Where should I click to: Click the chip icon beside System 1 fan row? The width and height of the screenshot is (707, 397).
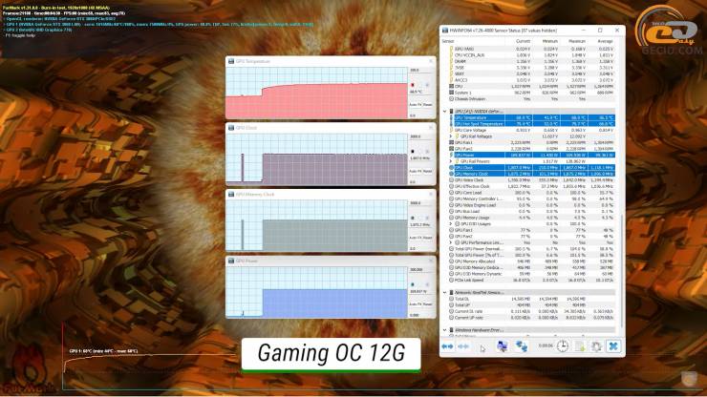tap(451, 93)
